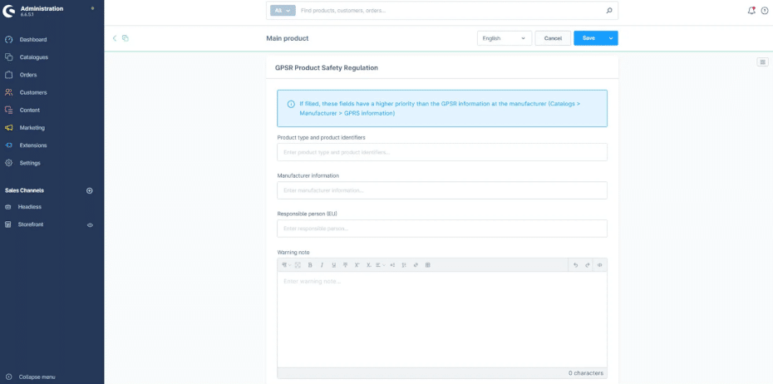The width and height of the screenshot is (773, 384).
Task: Open the Marketing section
Action: click(x=32, y=128)
